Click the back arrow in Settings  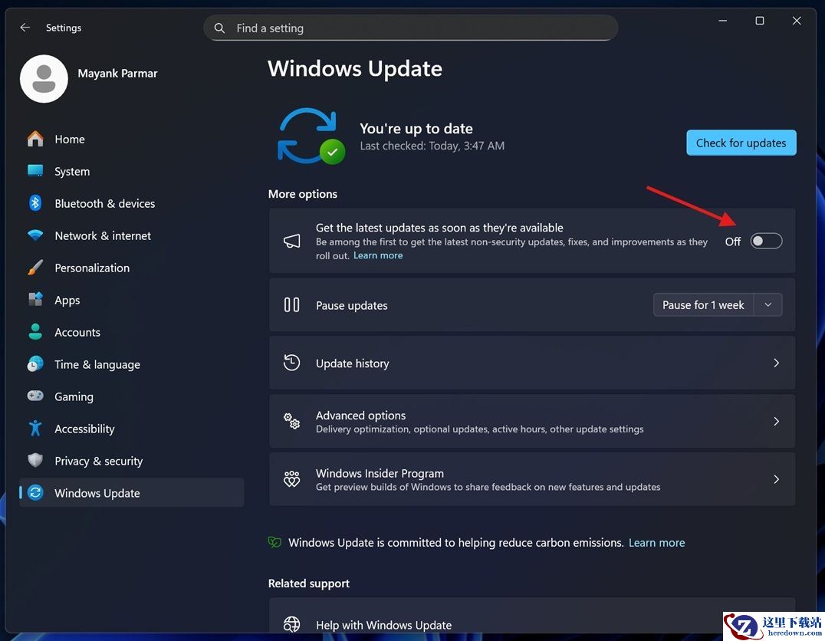pos(25,28)
